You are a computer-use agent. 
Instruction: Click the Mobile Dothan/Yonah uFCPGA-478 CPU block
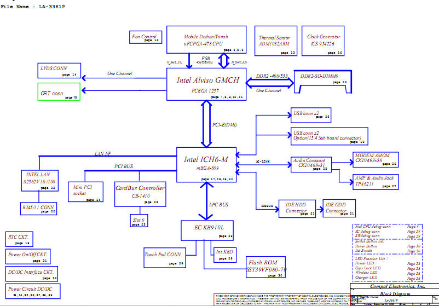click(x=206, y=39)
